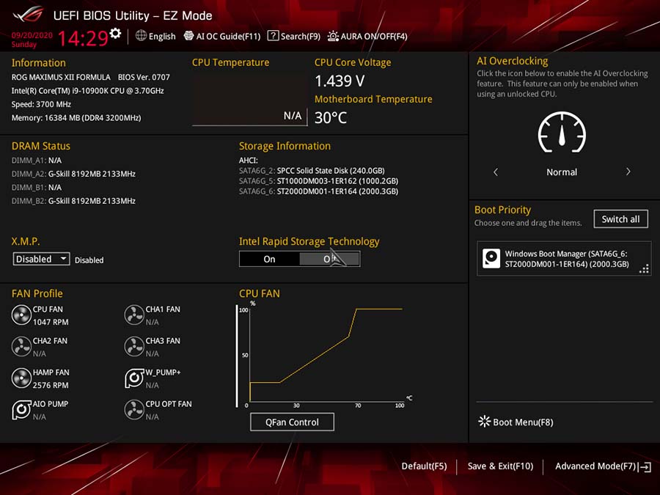Go to previous AI Overclocking mode
This screenshot has width=660, height=495.
pos(496,172)
